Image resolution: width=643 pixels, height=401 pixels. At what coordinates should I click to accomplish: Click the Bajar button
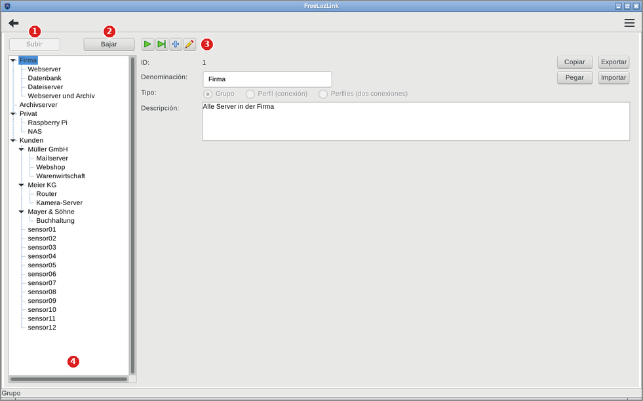pyautogui.click(x=109, y=45)
